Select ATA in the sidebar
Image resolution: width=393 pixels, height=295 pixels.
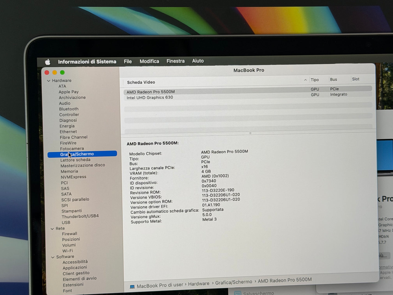pyautogui.click(x=62, y=86)
